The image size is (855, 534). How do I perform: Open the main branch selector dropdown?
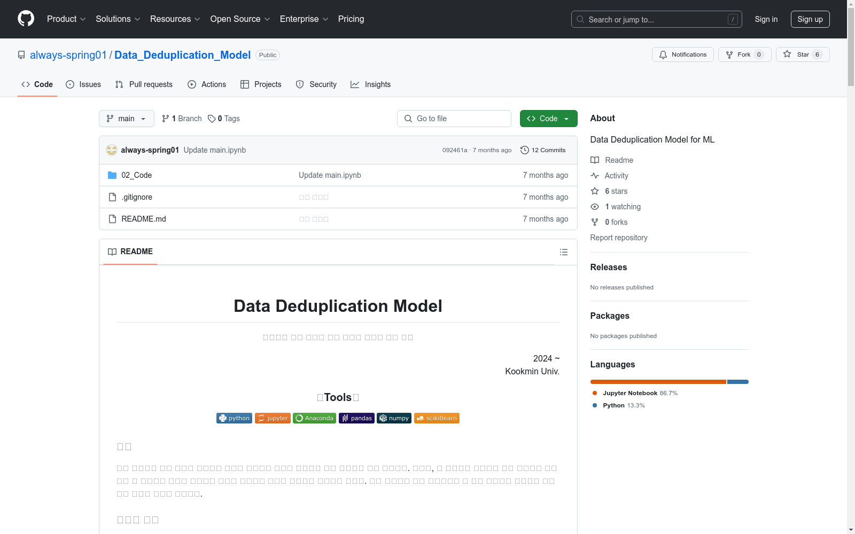pos(127,119)
